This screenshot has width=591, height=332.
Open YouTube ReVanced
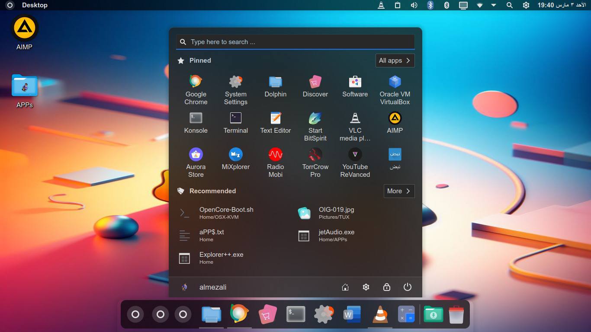[355, 163]
